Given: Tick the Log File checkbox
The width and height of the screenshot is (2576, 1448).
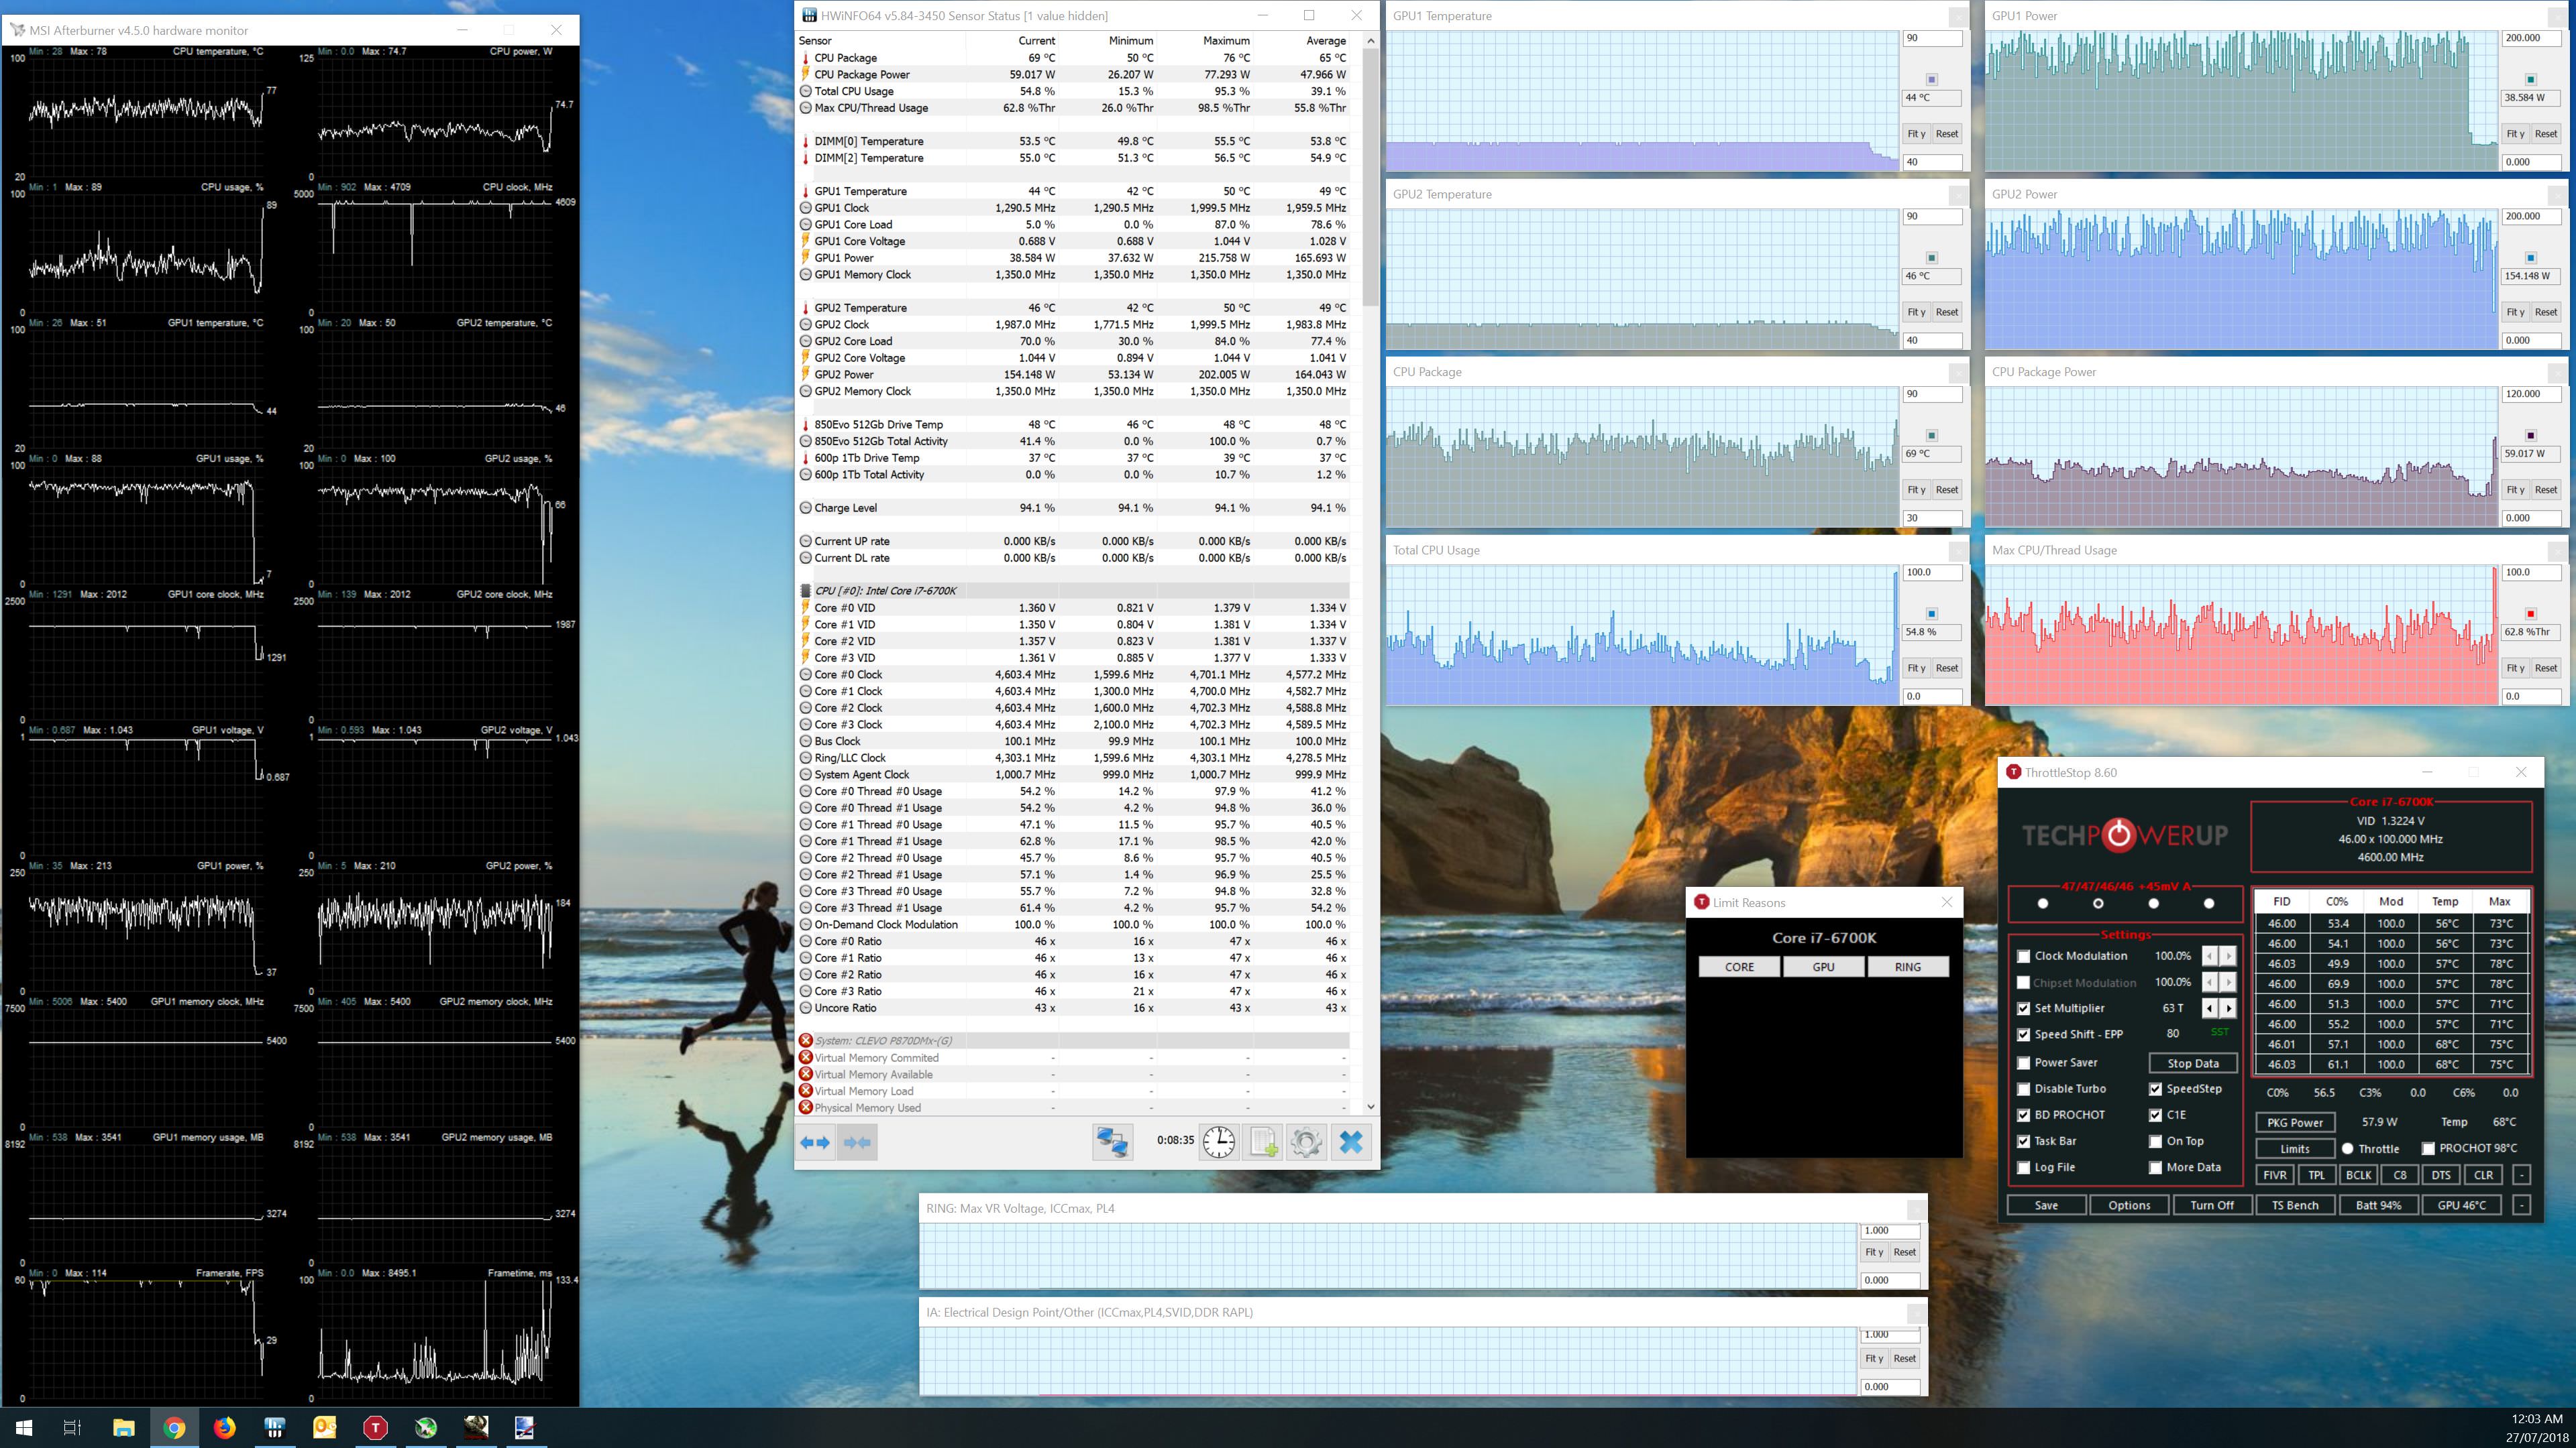Looking at the screenshot, I should tap(2024, 1167).
